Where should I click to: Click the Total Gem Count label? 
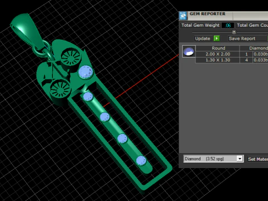point(252,25)
